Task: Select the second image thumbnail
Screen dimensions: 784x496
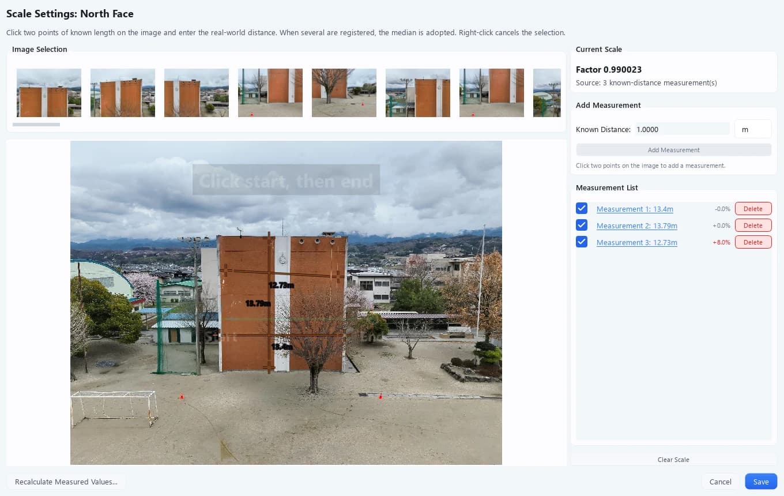Action: [123, 93]
